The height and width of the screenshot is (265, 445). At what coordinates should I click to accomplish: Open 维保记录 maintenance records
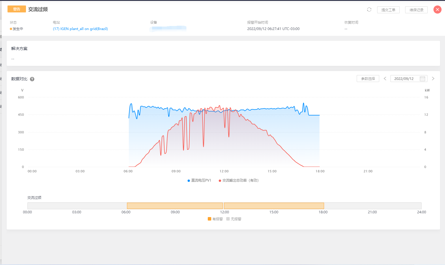[416, 10]
